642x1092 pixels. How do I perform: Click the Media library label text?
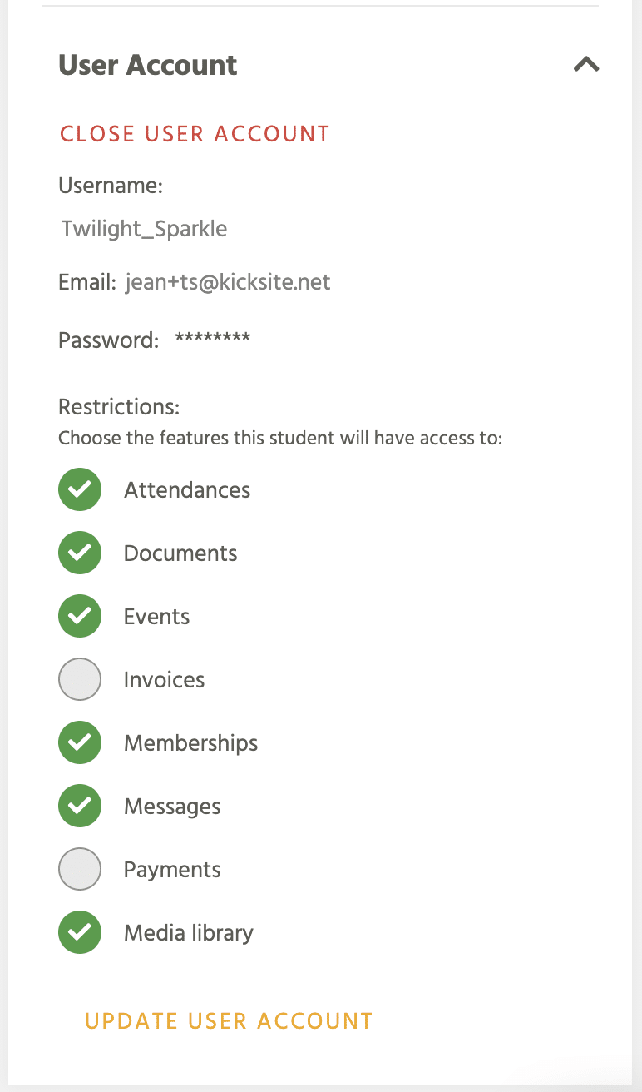pyautogui.click(x=189, y=933)
